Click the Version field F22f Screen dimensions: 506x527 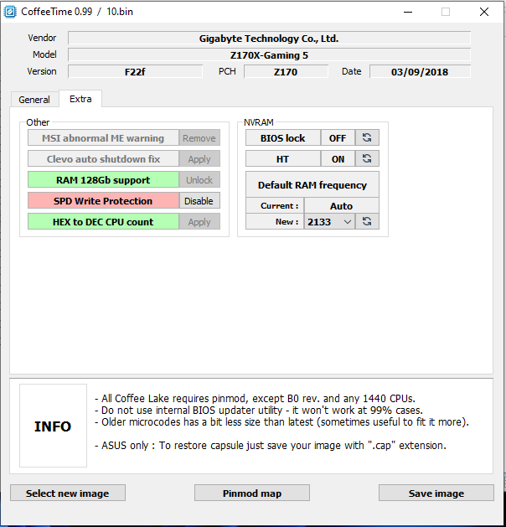tap(135, 72)
